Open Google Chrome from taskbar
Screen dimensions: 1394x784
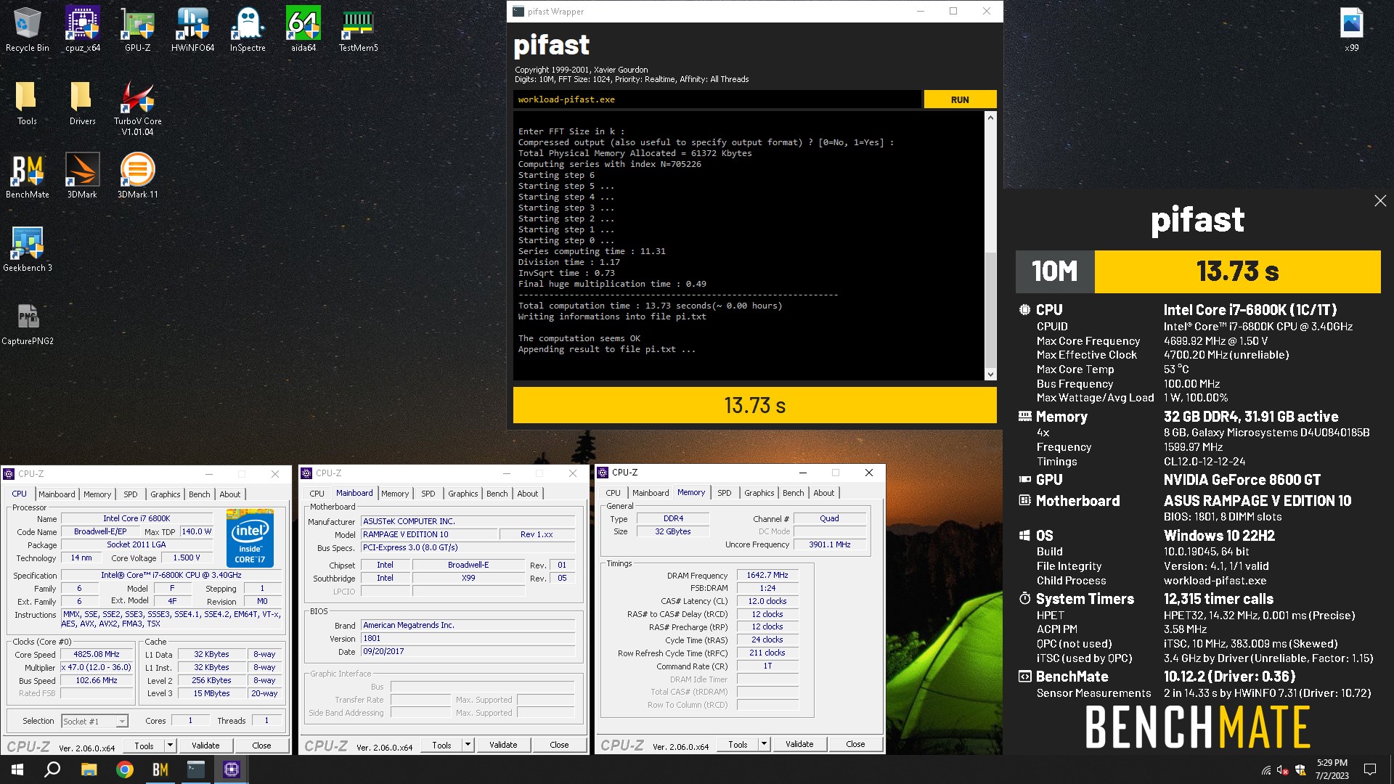[x=124, y=769]
